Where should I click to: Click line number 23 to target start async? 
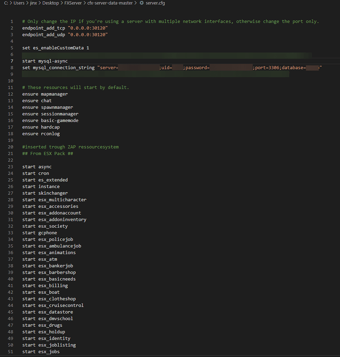[x=10, y=166]
